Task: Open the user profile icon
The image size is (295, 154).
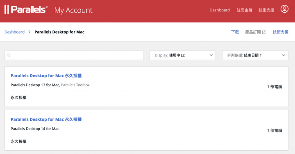Action: coord(284,9)
